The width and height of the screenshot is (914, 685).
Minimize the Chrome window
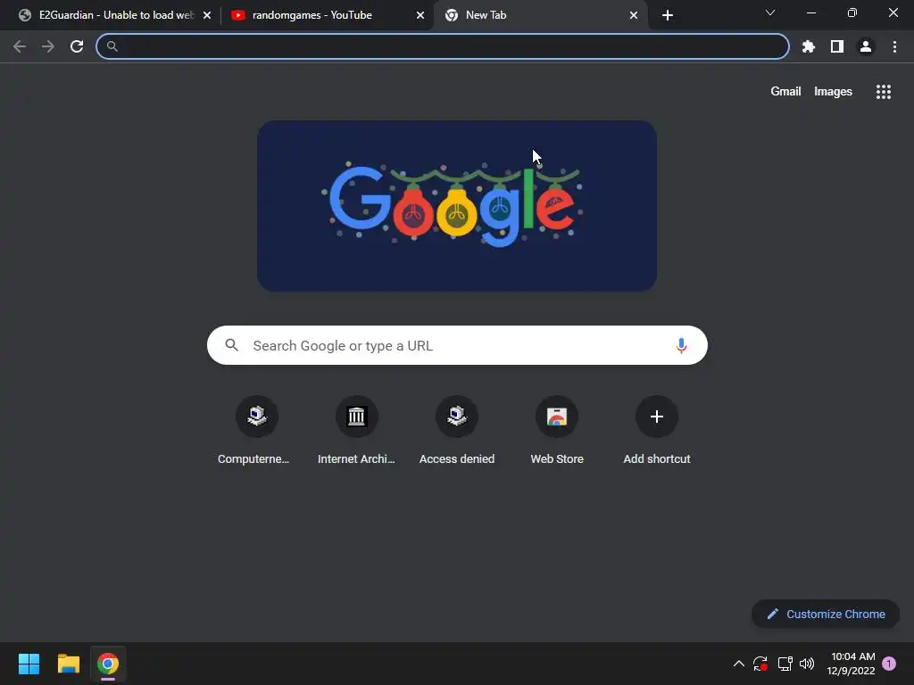coord(810,12)
